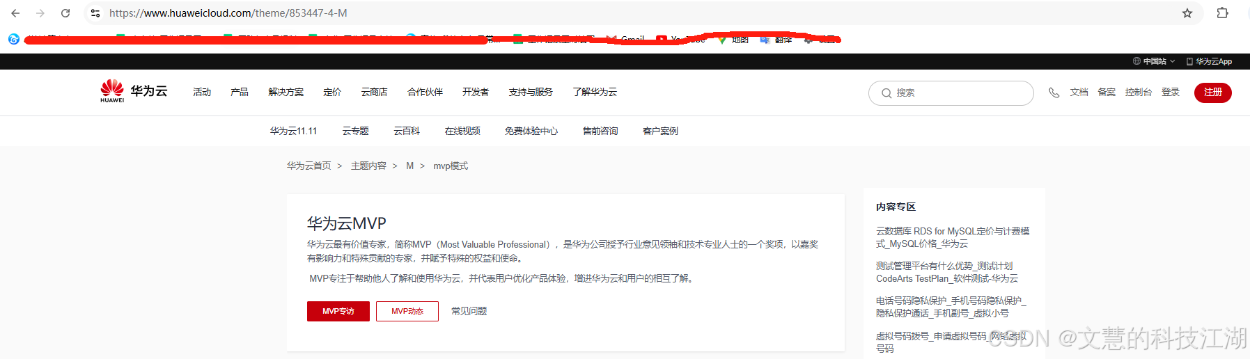Image resolution: width=1250 pixels, height=359 pixels.
Task: Open the 翻译 translate bookmark
Action: pos(776,40)
